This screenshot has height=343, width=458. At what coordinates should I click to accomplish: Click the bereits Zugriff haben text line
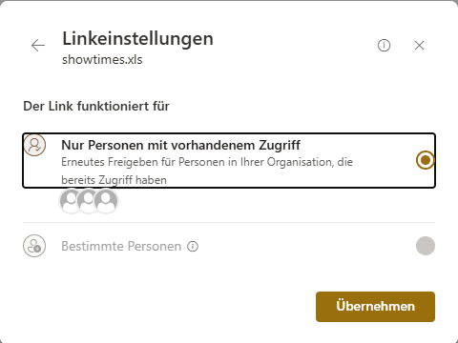click(x=114, y=180)
